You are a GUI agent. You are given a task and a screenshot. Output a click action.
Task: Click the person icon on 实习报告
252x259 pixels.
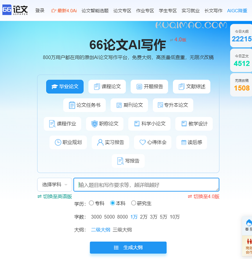[100, 142]
